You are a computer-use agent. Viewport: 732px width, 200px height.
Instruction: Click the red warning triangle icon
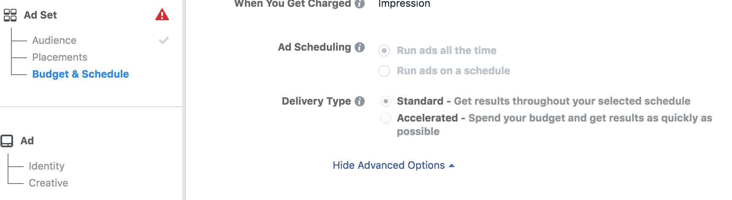(162, 15)
